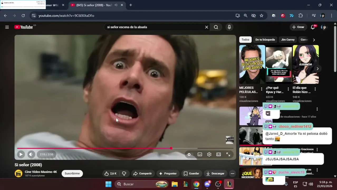Open the Cine Video Maximo 4K channel name
Viewport: 337px width, 190px height.
41,172
